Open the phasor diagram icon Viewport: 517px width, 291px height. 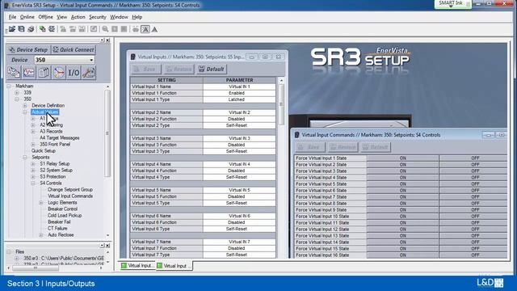click(x=59, y=72)
